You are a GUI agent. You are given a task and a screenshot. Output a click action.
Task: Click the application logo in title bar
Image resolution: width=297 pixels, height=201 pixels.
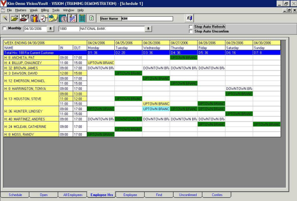pos(4,4)
